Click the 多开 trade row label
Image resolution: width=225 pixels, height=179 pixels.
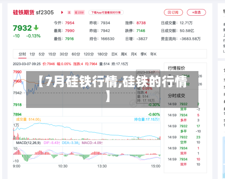click(x=184, y=120)
